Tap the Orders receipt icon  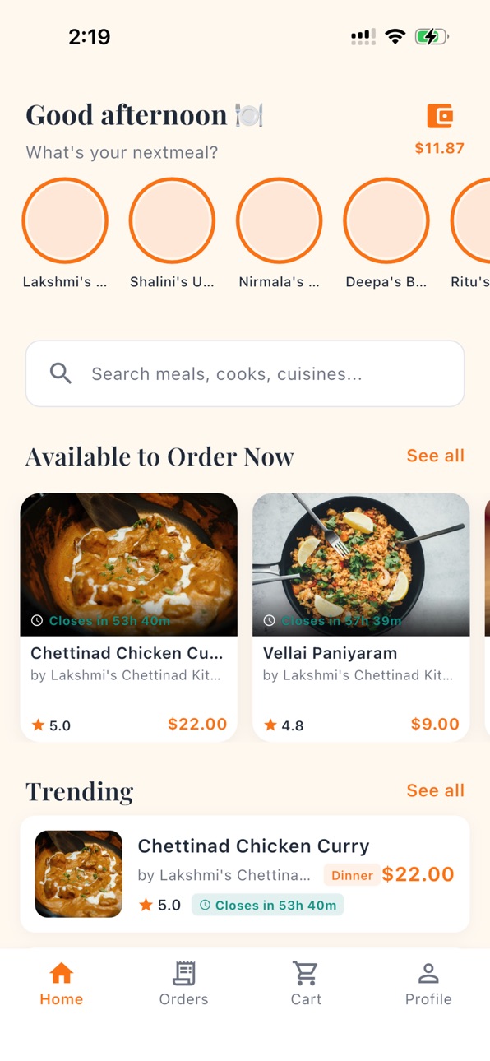[184, 974]
